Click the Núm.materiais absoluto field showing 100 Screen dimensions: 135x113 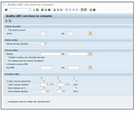[x=45, y=92]
